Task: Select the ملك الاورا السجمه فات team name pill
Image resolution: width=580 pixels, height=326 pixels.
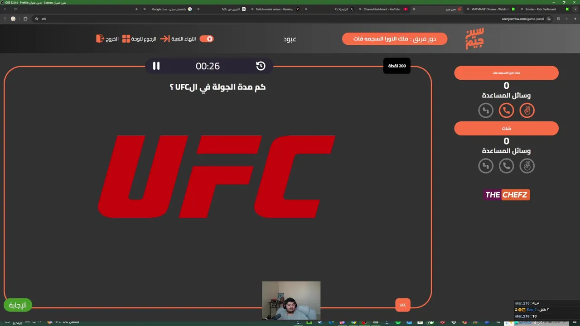Action: coord(507,73)
